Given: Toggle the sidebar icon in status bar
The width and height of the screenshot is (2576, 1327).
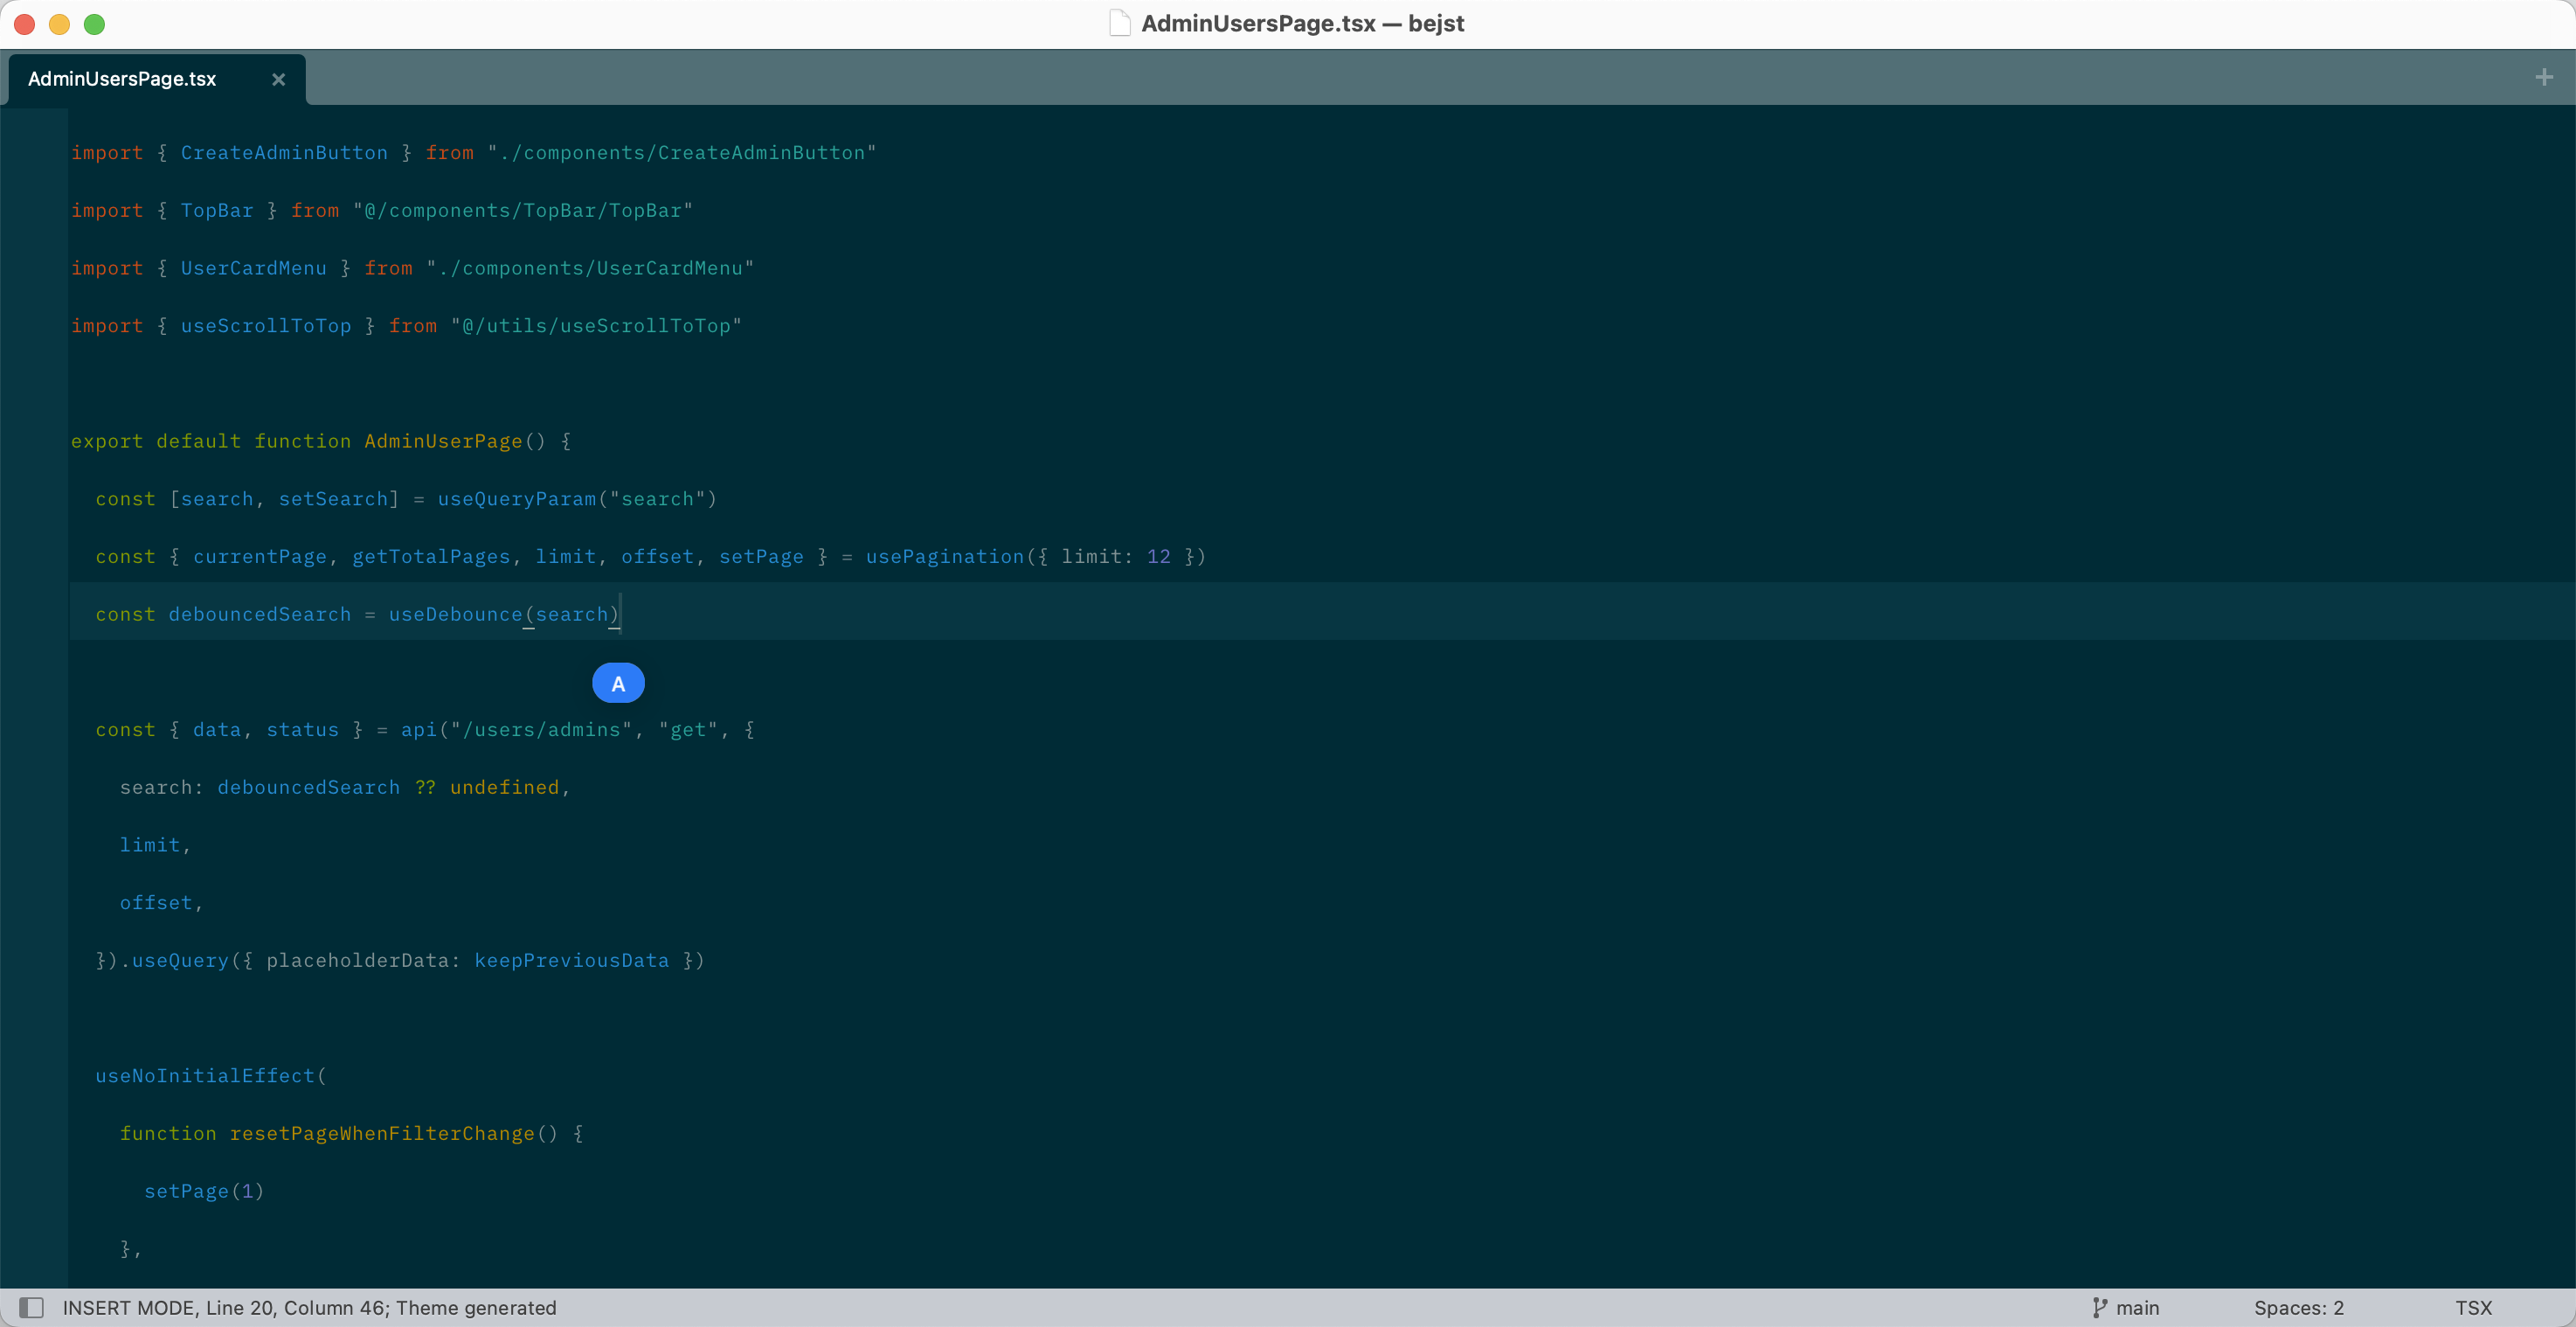Looking at the screenshot, I should point(32,1307).
